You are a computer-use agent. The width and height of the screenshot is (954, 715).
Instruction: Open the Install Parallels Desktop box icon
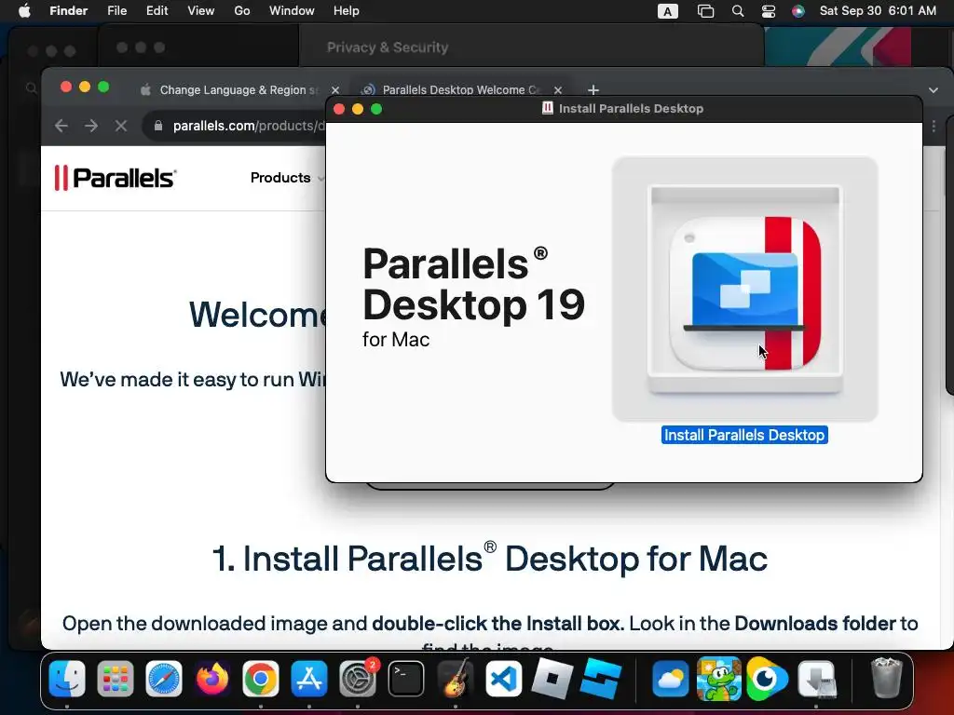[744, 290]
